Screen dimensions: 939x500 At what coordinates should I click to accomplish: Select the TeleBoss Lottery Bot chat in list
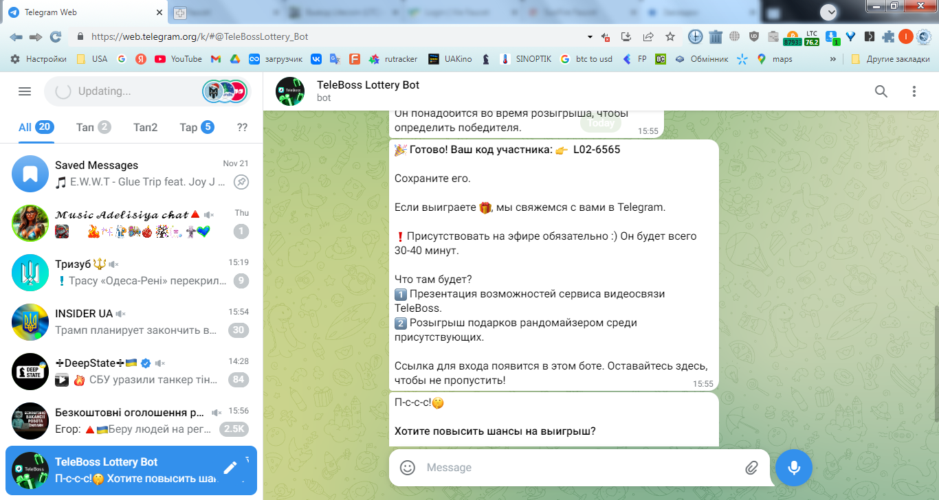(131, 471)
